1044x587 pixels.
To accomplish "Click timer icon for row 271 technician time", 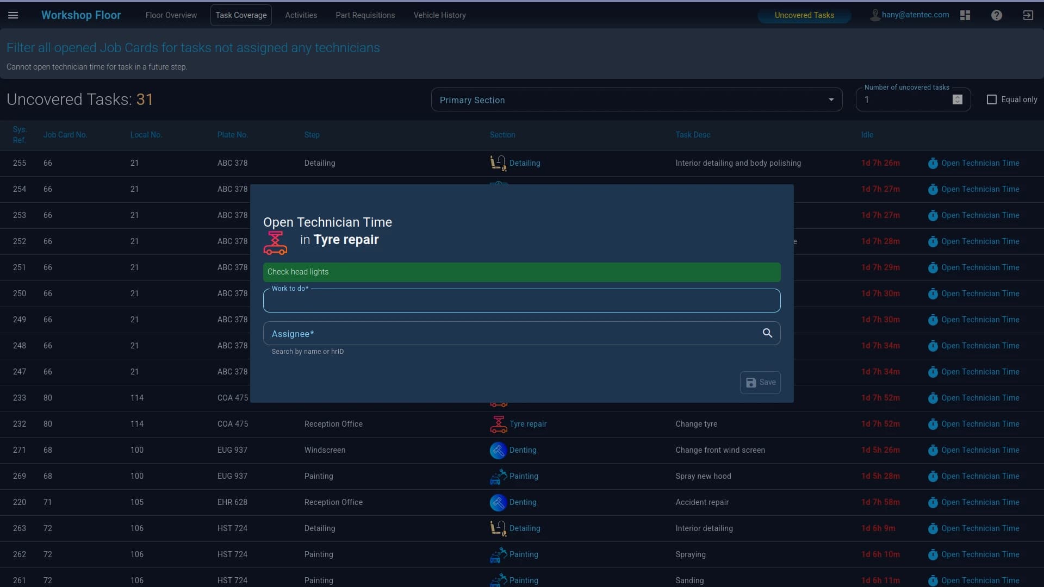I will (933, 450).
